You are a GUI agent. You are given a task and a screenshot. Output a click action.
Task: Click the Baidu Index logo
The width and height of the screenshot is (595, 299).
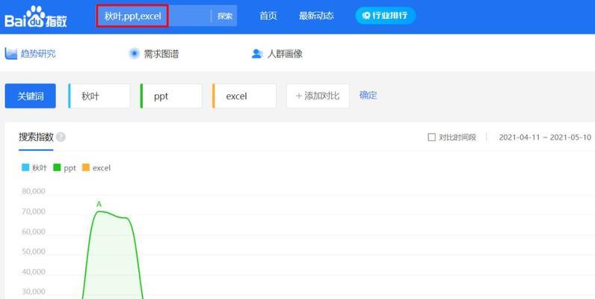coord(36,16)
